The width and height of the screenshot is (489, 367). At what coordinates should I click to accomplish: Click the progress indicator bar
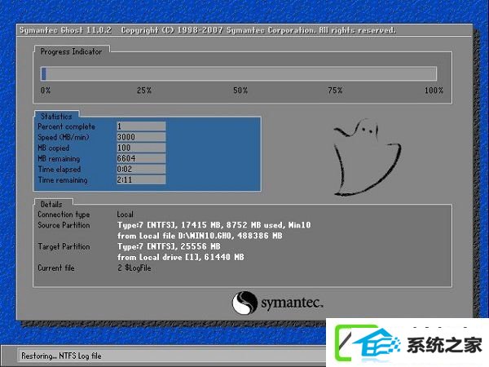[239, 73]
